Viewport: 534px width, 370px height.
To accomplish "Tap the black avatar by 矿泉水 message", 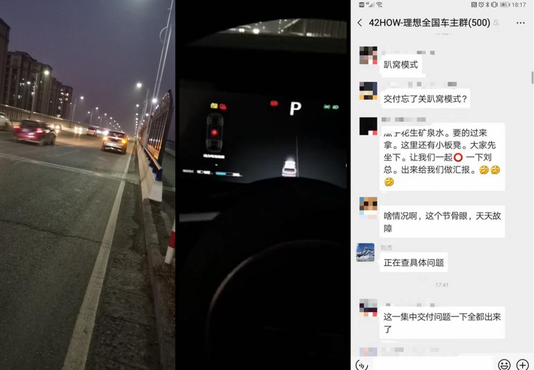I will pyautogui.click(x=368, y=126).
